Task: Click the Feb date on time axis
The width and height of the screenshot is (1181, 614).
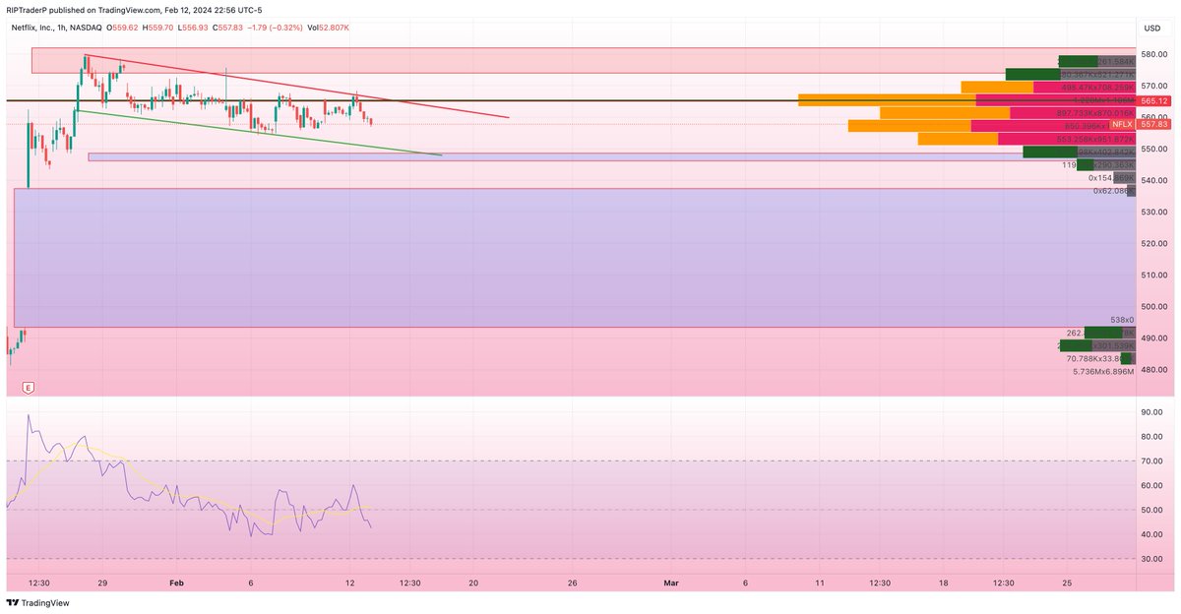Action: [x=177, y=583]
